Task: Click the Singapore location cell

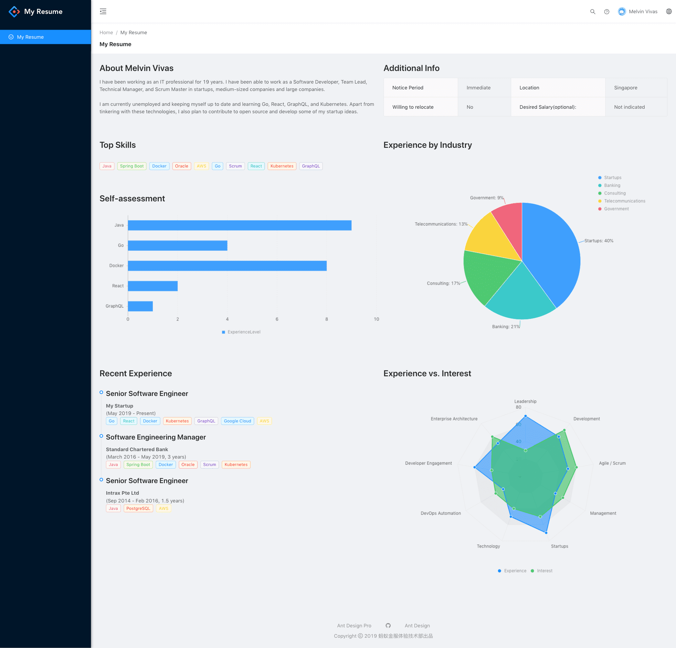Action: tap(636, 87)
